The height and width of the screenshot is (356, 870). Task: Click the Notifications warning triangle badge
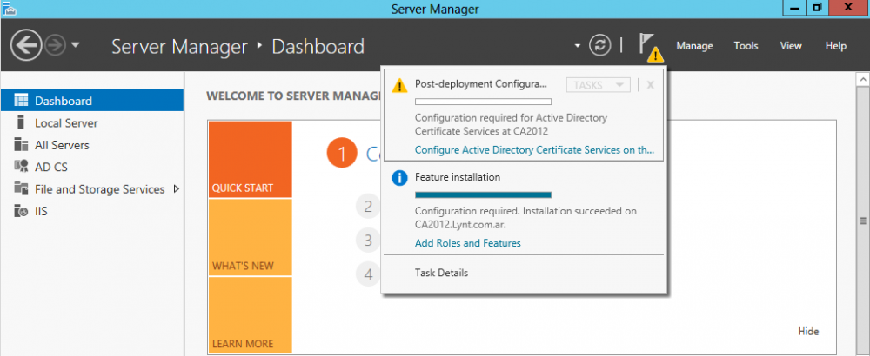click(x=656, y=54)
